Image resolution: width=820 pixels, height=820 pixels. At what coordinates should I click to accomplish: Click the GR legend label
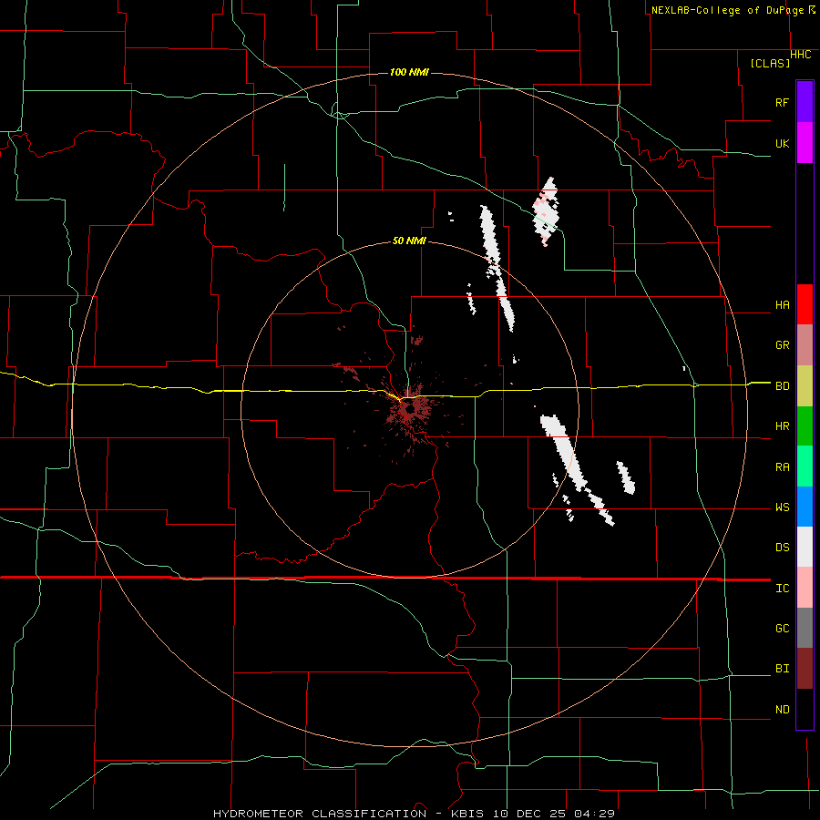(782, 345)
